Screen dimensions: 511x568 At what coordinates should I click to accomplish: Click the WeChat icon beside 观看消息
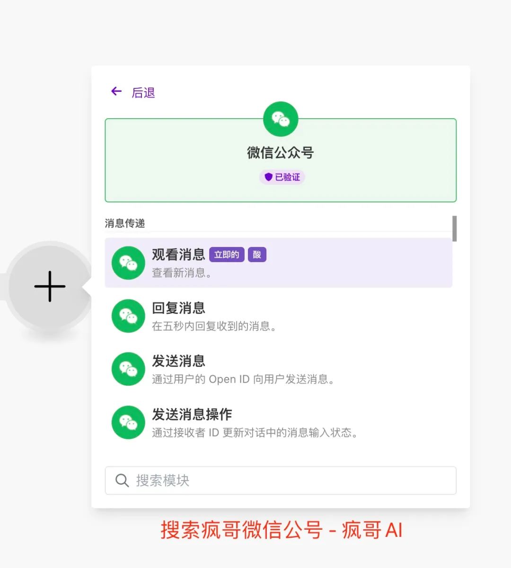tap(128, 263)
